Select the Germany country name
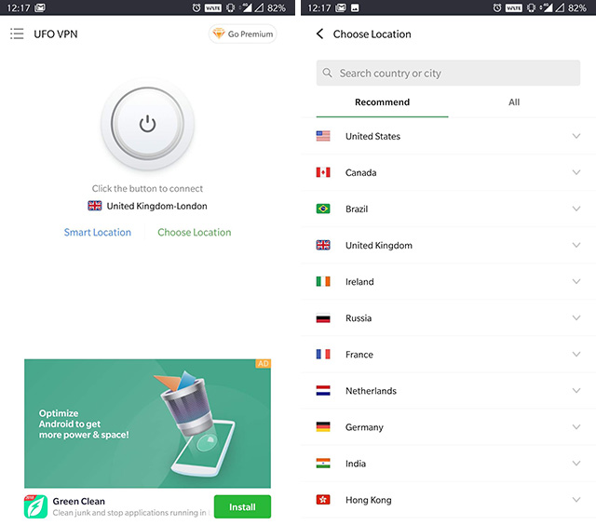This screenshot has height=525, width=596. coord(364,427)
